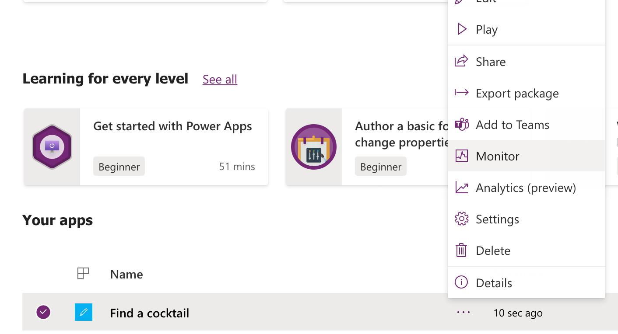Click the Details info circle icon
Image resolution: width=618 pixels, height=334 pixels.
click(461, 282)
